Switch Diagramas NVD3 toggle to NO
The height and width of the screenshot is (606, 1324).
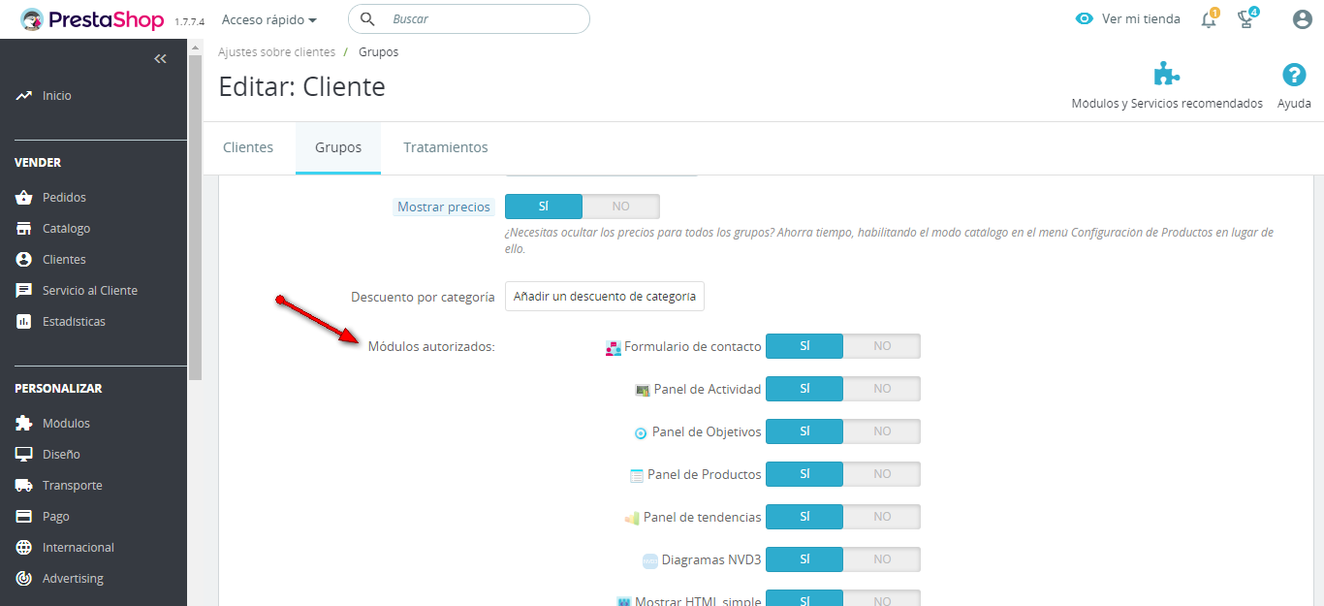point(882,559)
